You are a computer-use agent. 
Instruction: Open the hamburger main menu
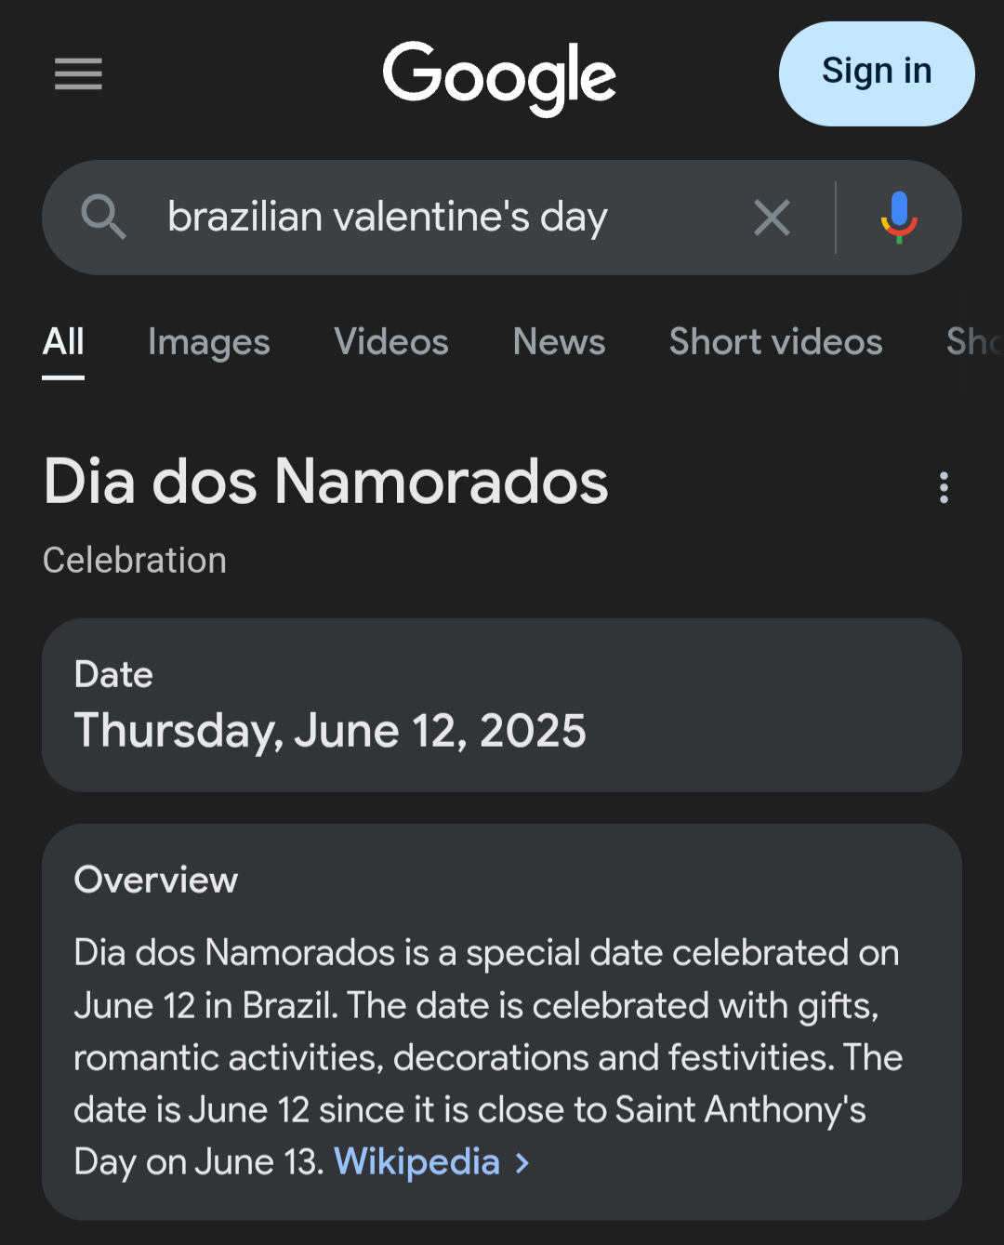pyautogui.click(x=78, y=73)
